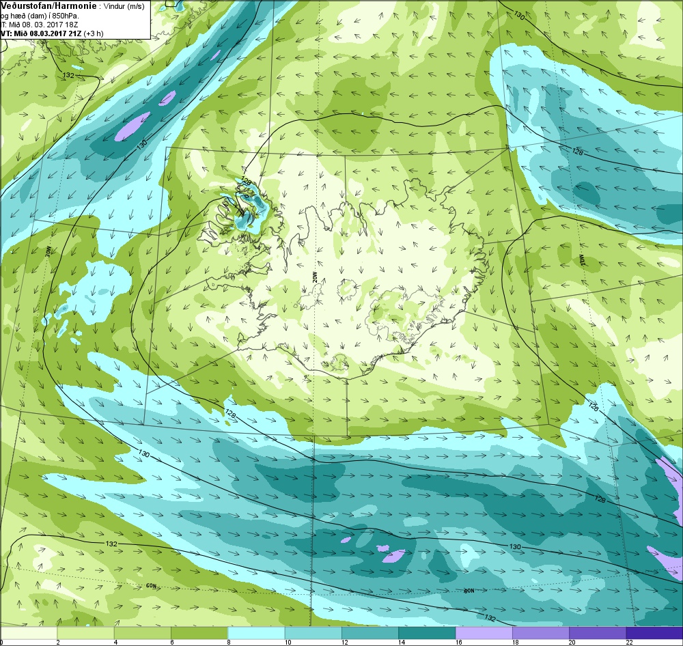Click the 0–2 m/s palest legend swatch

pos(29,632)
